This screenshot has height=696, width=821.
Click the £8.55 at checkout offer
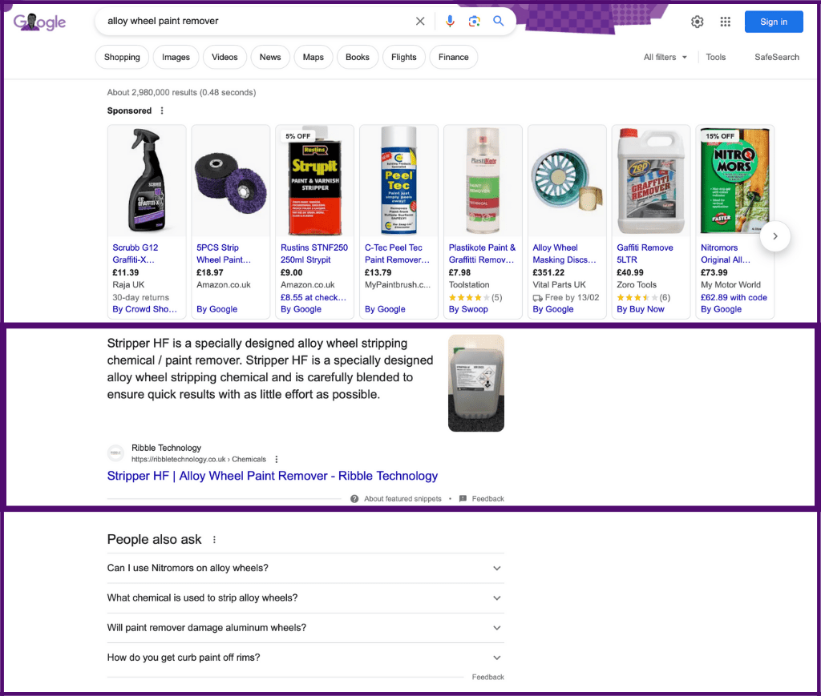click(x=313, y=297)
